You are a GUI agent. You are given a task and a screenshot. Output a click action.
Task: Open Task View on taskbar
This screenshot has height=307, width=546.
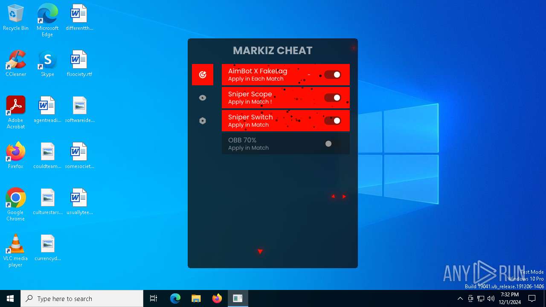pos(154,298)
